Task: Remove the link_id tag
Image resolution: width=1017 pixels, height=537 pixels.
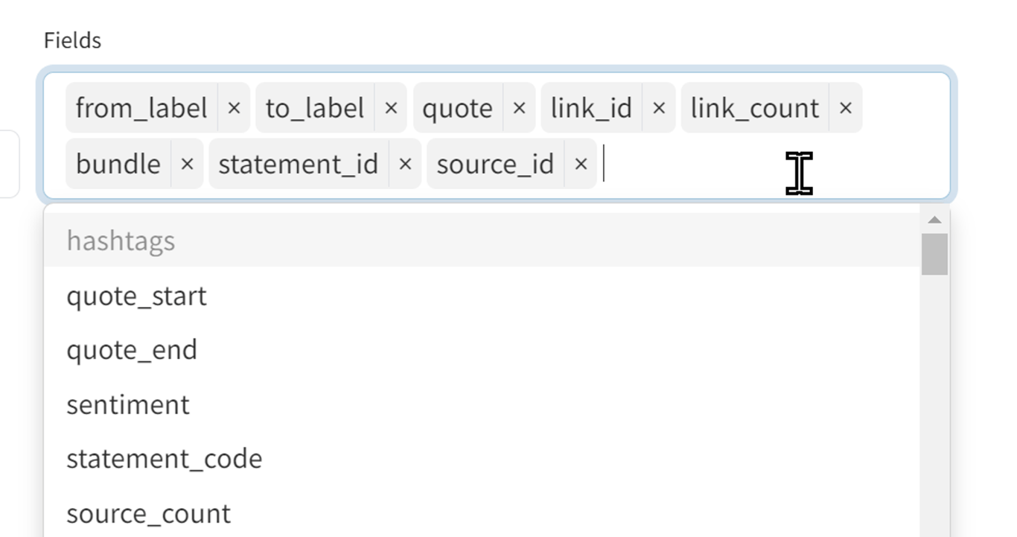Action: tap(659, 109)
